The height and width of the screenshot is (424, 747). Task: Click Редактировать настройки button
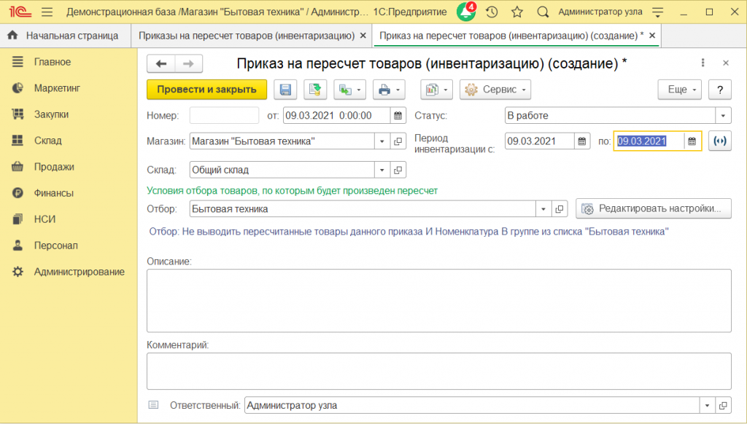pos(653,209)
